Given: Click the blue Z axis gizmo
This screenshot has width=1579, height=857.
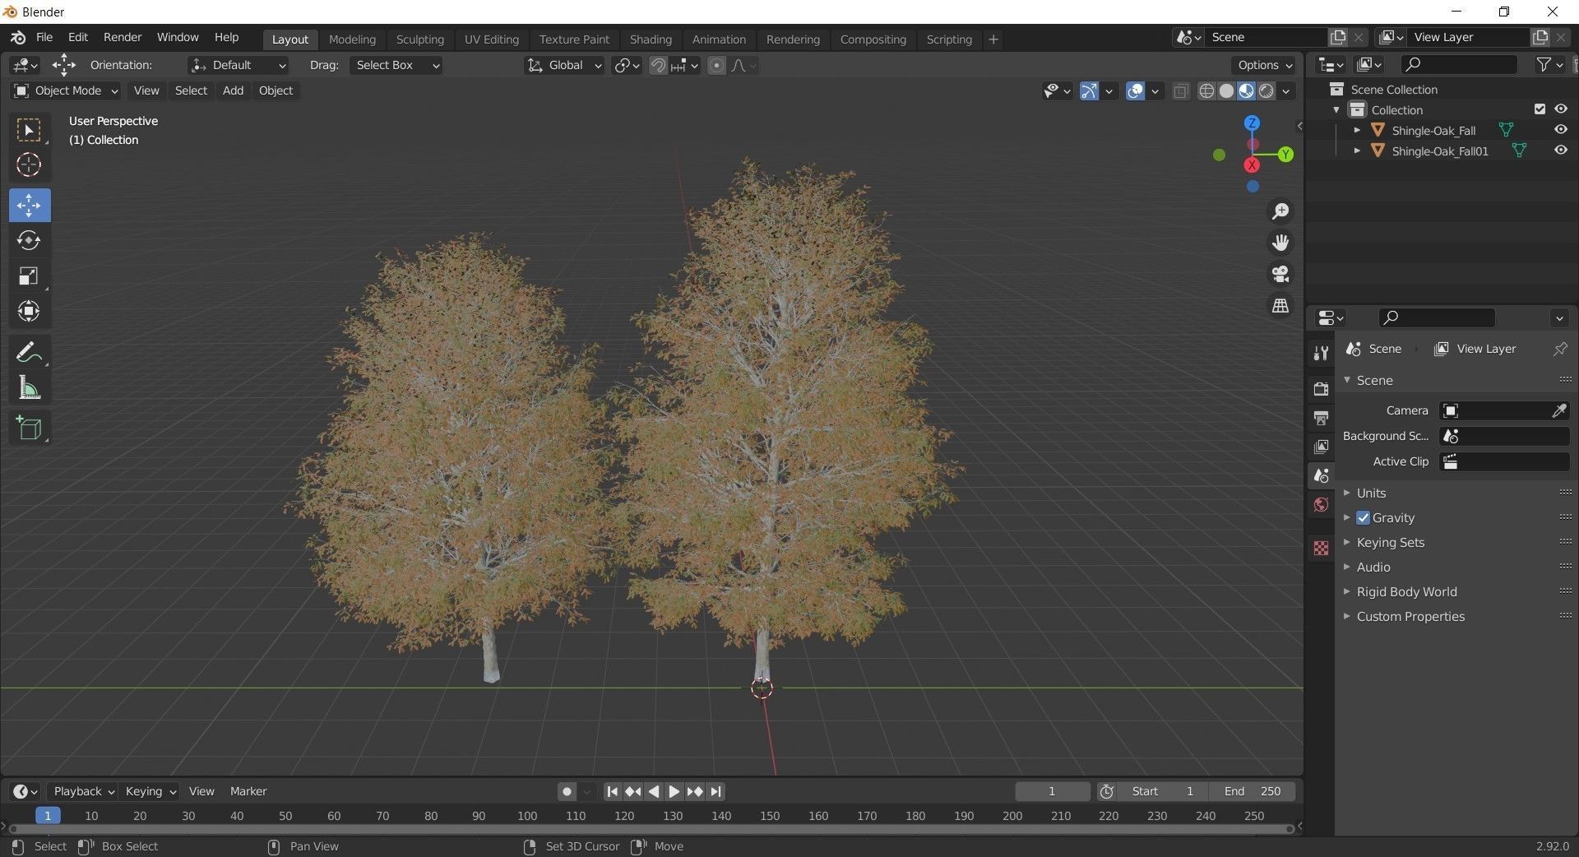Looking at the screenshot, I should 1252,123.
